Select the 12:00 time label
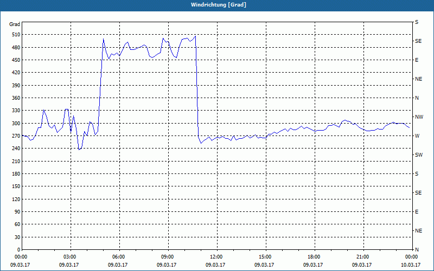Screen dimensions: 434x271 pos(216,257)
